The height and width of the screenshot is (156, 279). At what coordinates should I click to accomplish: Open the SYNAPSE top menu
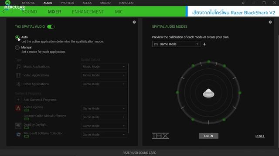[x=28, y=3]
